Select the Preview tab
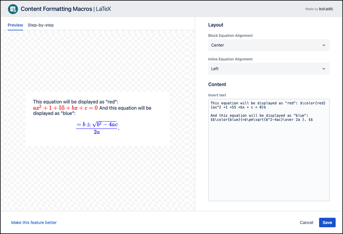 pyautogui.click(x=15, y=25)
